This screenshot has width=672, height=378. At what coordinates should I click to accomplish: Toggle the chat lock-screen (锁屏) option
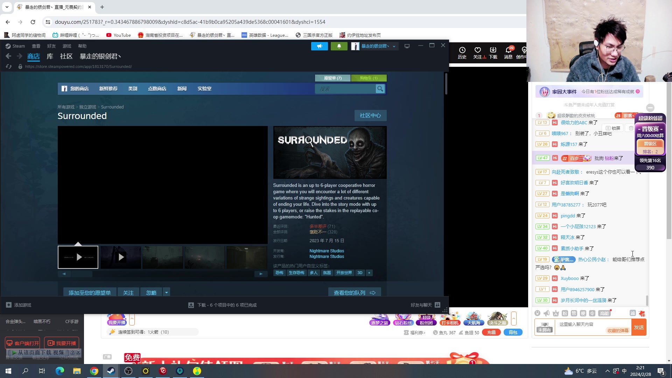tap(613, 128)
